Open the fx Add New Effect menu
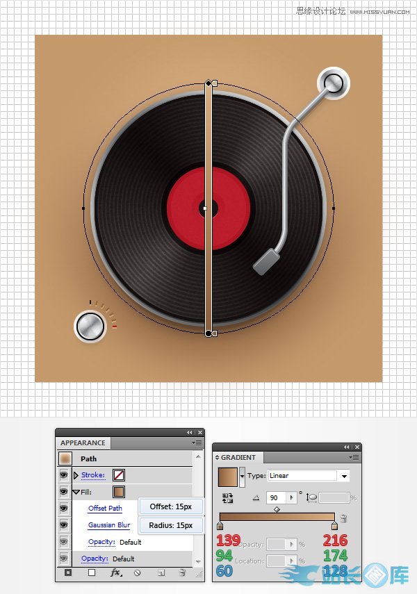This screenshot has height=594, width=417. coord(116,572)
